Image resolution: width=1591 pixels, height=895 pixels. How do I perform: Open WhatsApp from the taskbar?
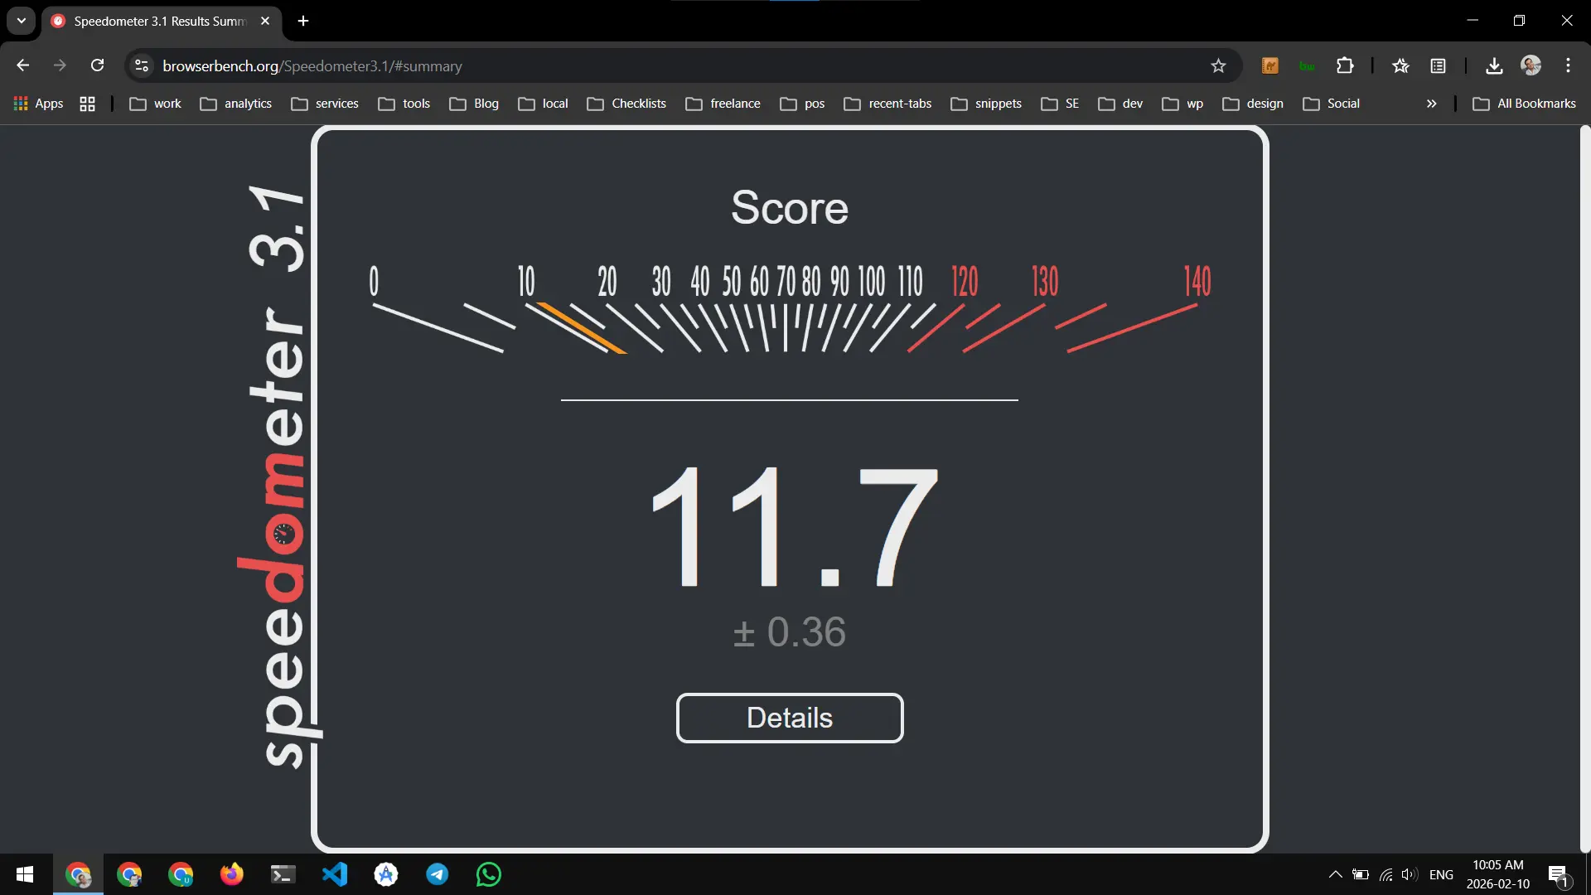pyautogui.click(x=488, y=874)
